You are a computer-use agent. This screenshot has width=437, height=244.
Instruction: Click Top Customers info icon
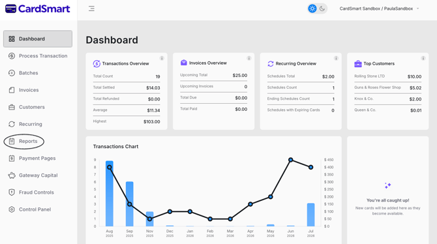pyautogui.click(x=423, y=58)
